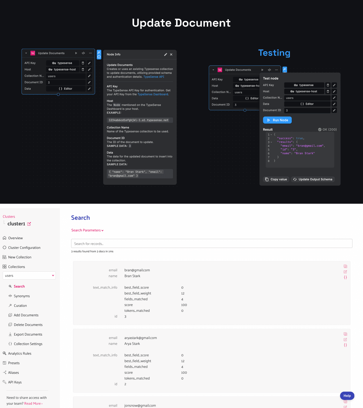This screenshot has height=408, width=363.
Task: Expand Search Parameters section
Action: tap(87, 231)
